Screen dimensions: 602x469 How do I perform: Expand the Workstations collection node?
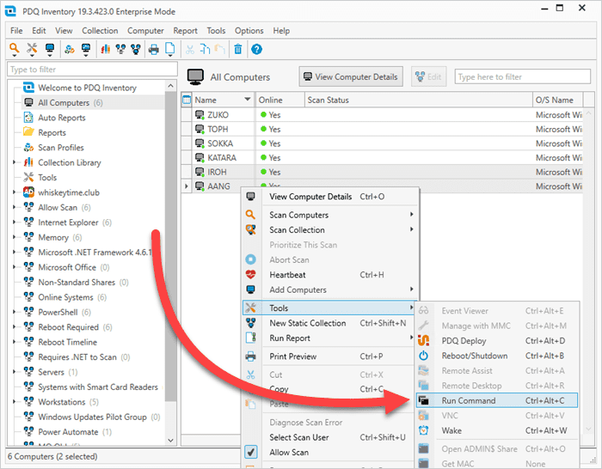pyautogui.click(x=14, y=401)
